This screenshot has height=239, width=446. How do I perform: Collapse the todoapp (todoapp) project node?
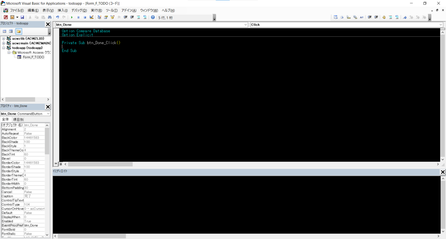pyautogui.click(x=4, y=48)
